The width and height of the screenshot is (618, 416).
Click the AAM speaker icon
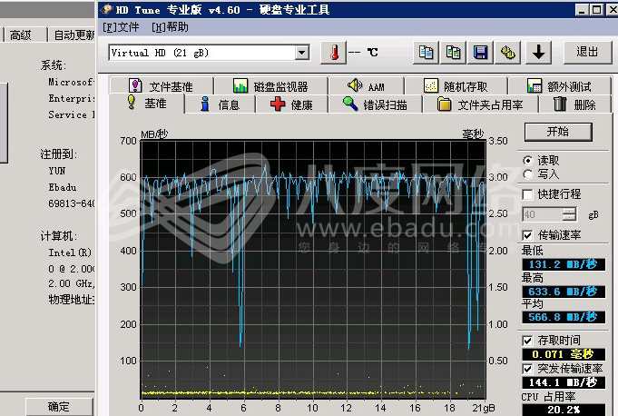[355, 84]
